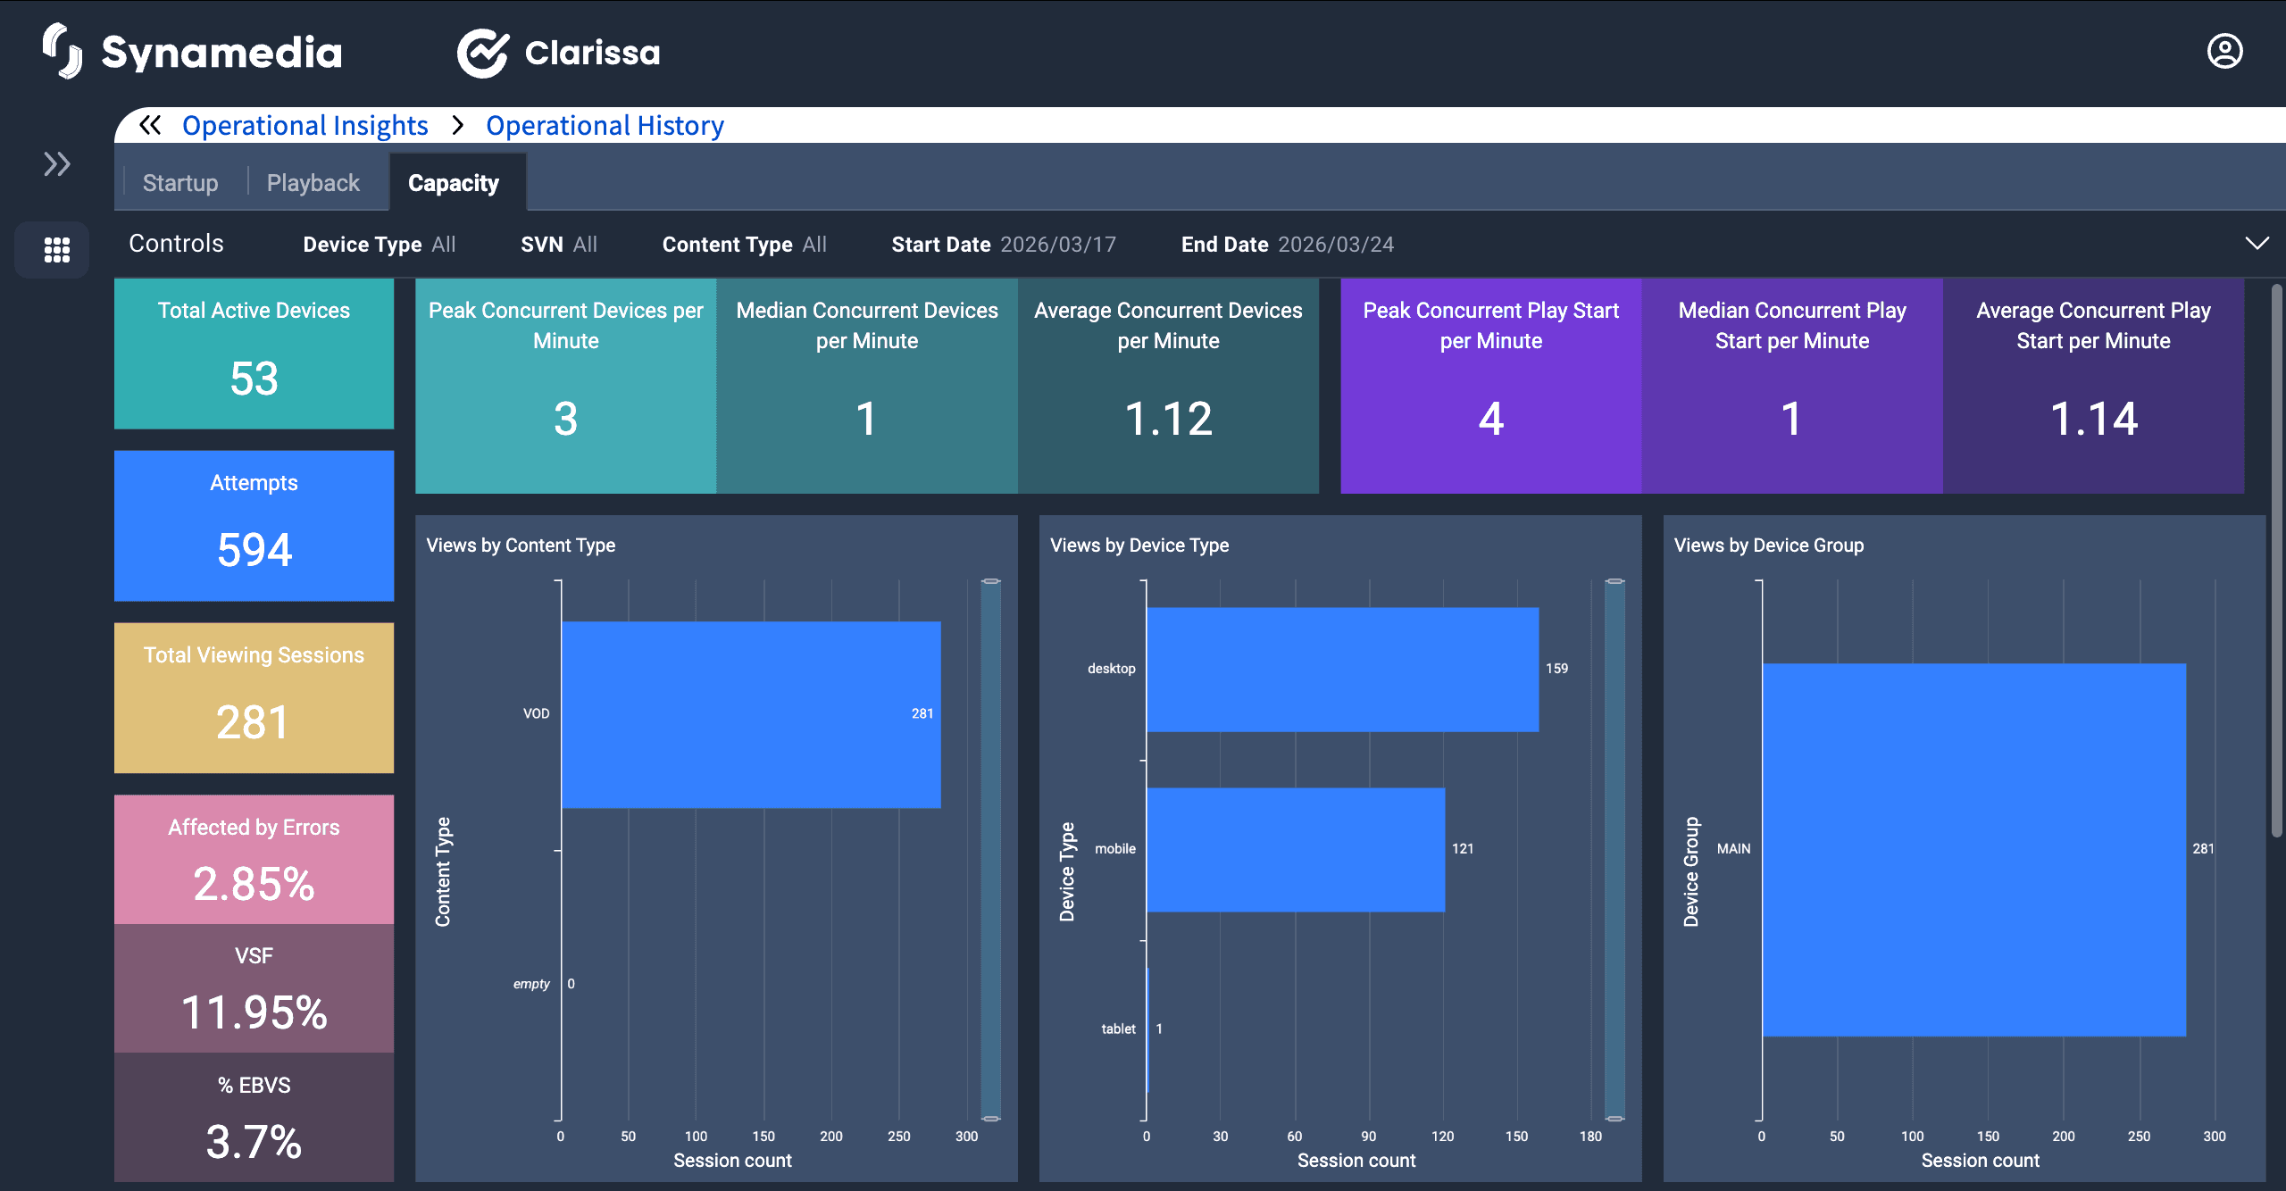Open the Device Type filter
The width and height of the screenshot is (2286, 1191).
point(380,245)
